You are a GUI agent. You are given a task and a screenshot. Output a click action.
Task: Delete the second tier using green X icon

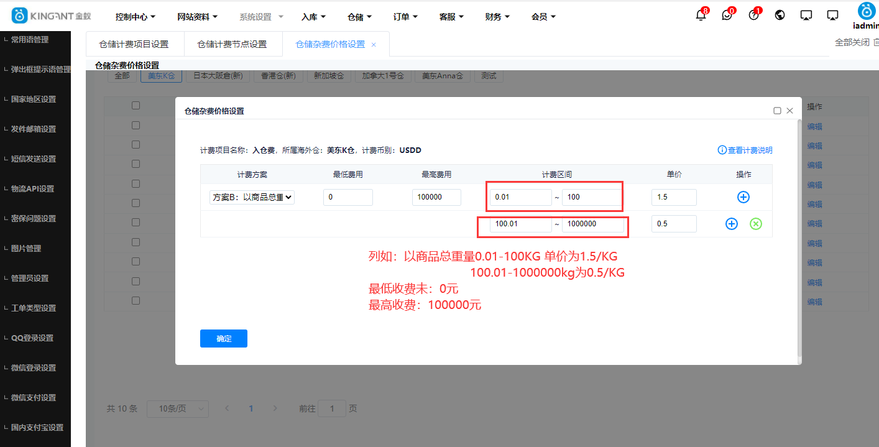pos(756,223)
